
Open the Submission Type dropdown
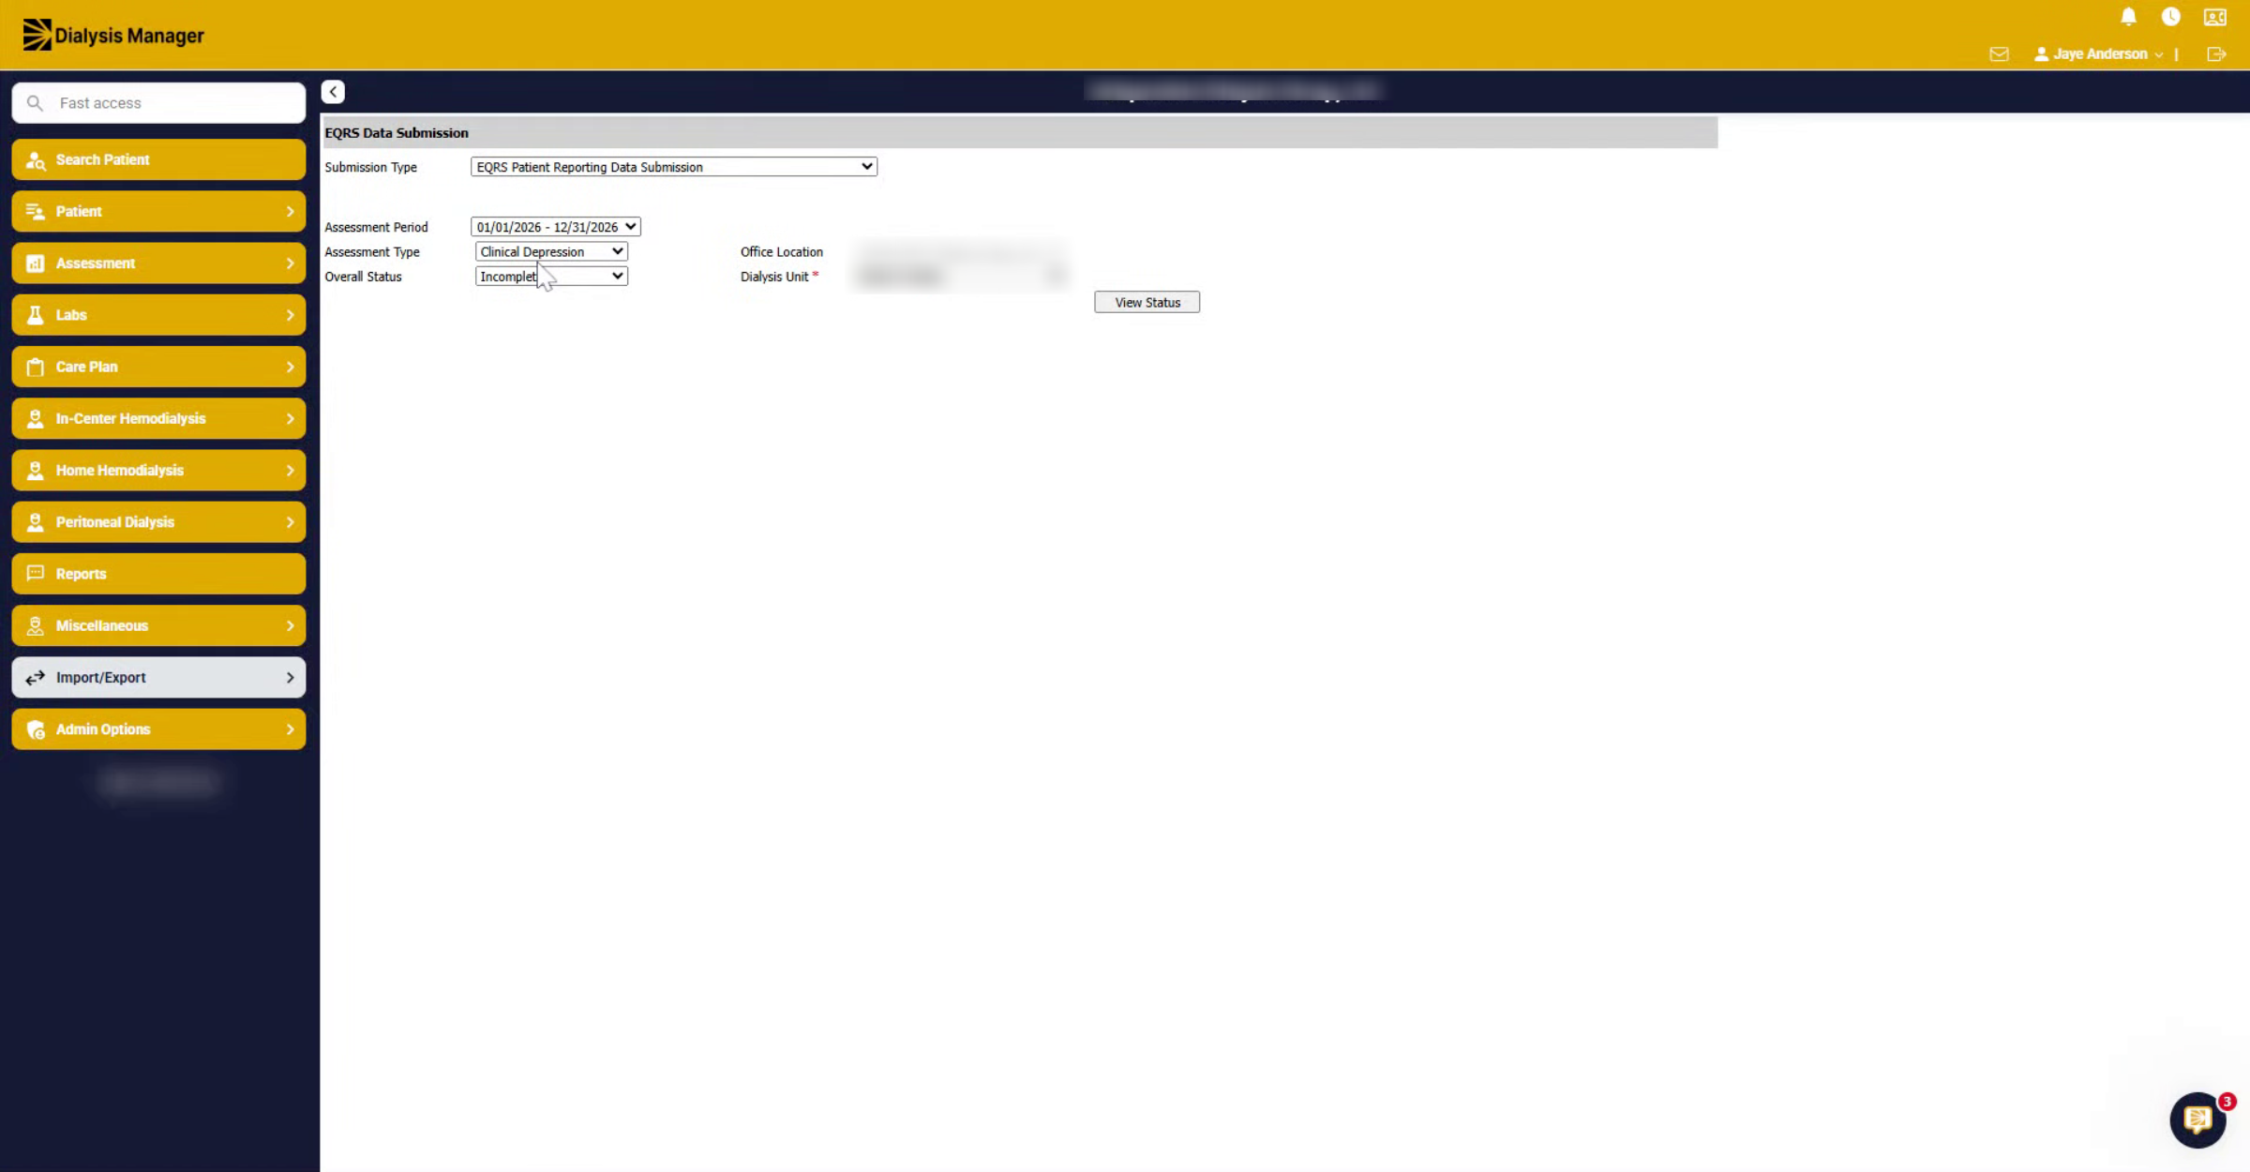[x=673, y=167]
